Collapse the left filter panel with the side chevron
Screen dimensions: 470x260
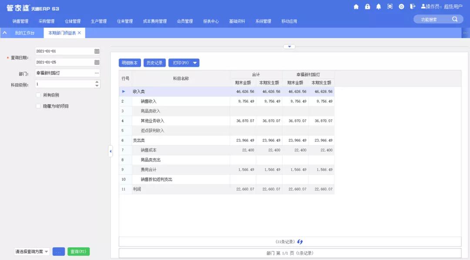tap(111, 151)
